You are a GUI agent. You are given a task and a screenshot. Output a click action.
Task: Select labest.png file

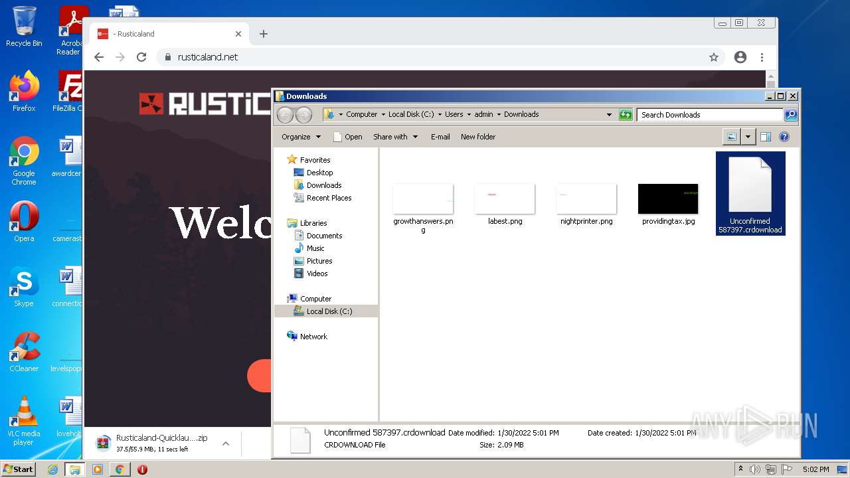click(505, 204)
